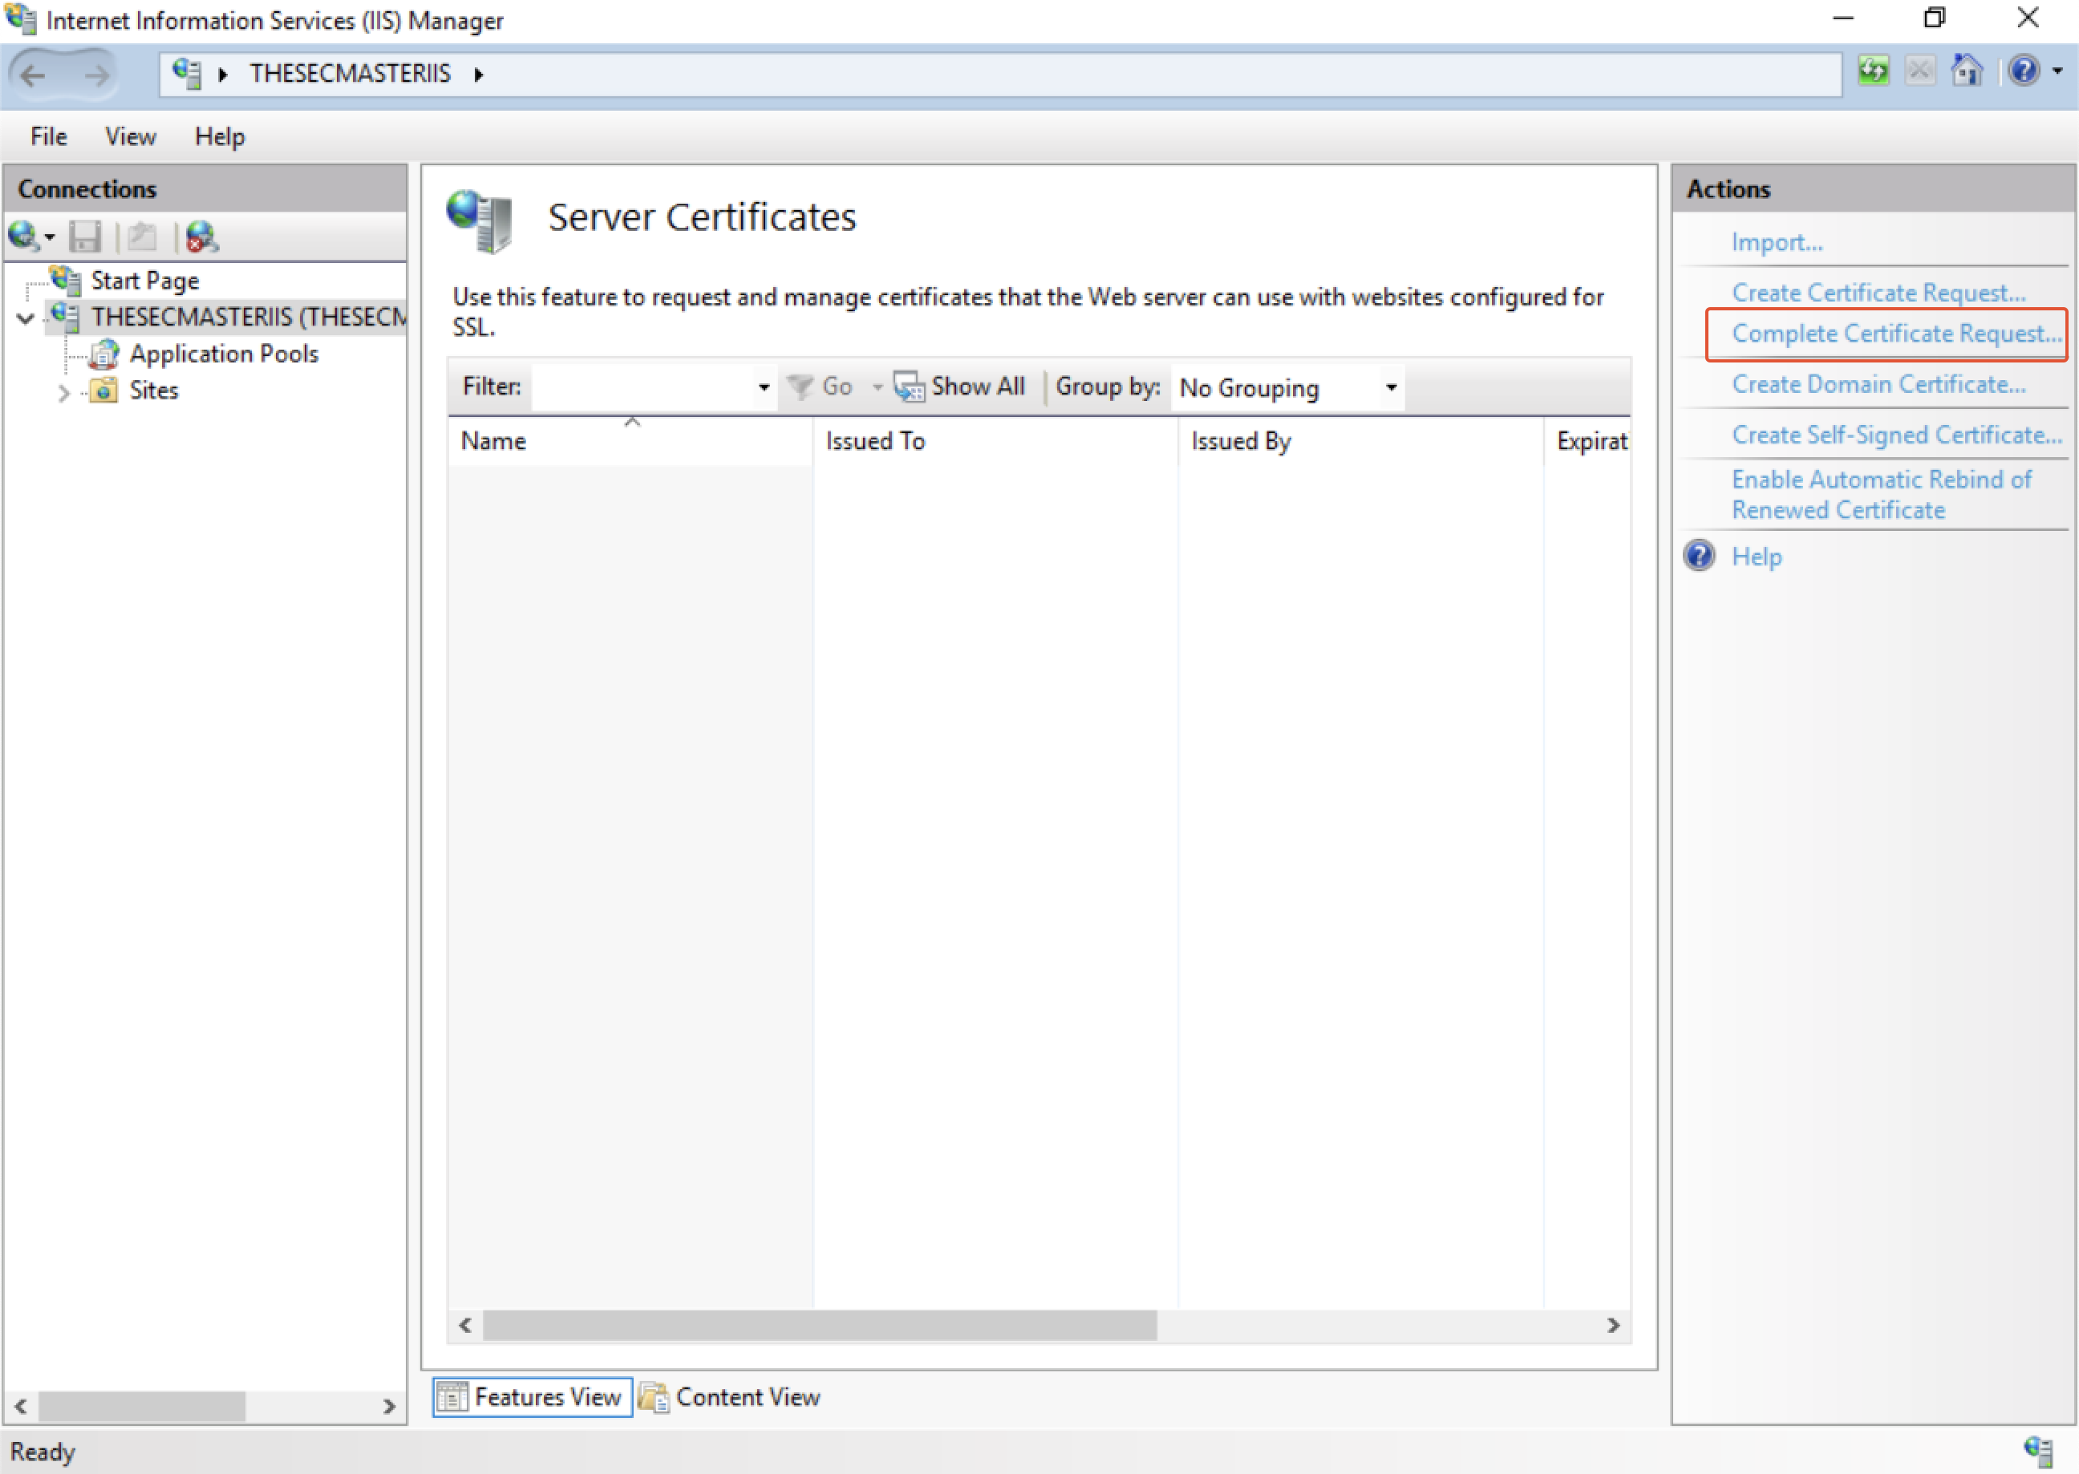The width and height of the screenshot is (2079, 1474).
Task: Open the Group by No Grouping dropdown
Action: pyautogui.click(x=1287, y=388)
